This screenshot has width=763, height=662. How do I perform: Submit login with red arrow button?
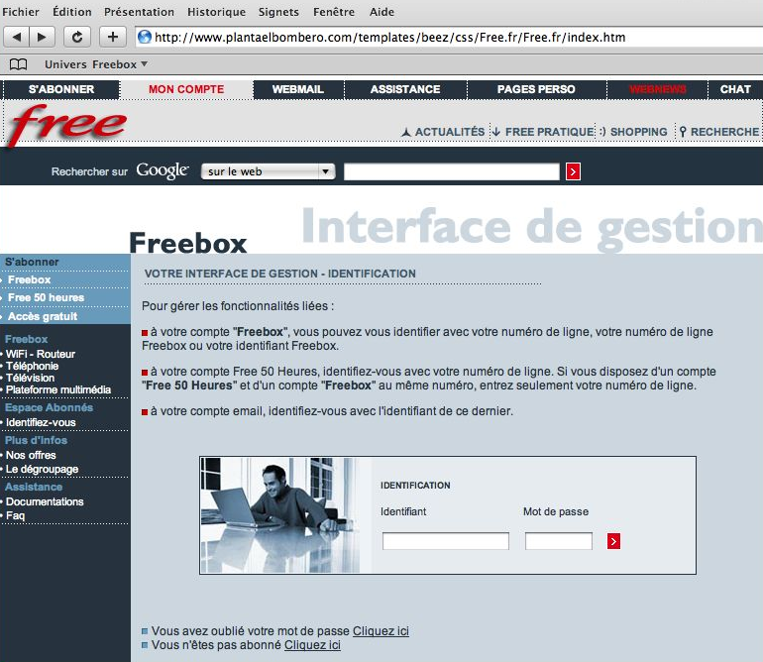[x=614, y=541]
